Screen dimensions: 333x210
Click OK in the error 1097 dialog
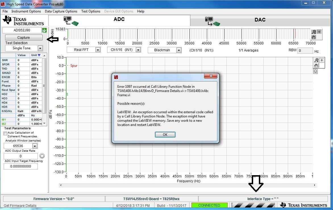tap(165, 134)
